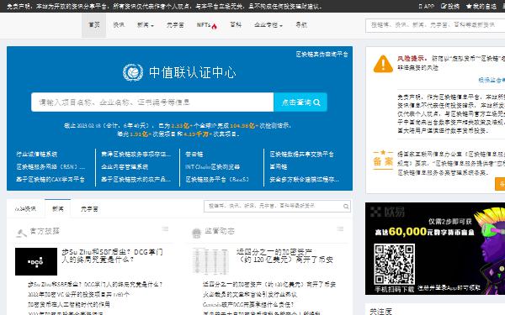Click the 投稿 submit link with pencil icon
Viewport: 505px width, 315px height.
pyautogui.click(x=450, y=6)
